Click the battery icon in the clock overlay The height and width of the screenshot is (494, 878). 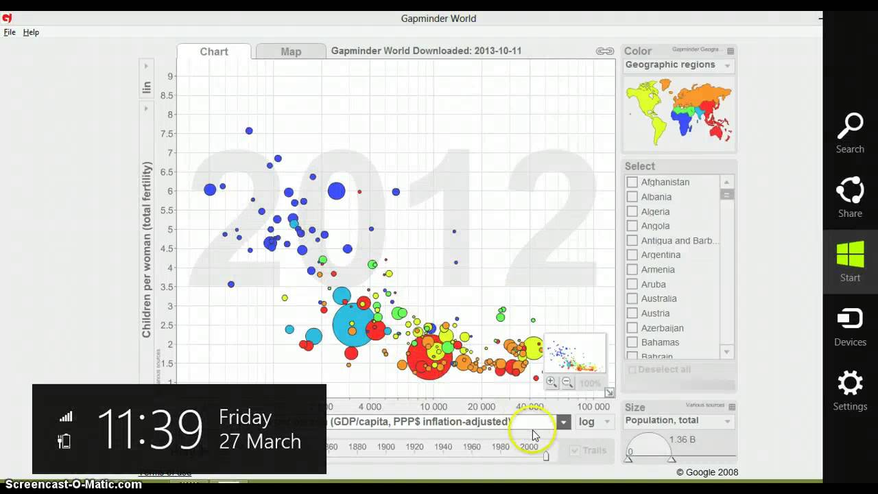pyautogui.click(x=64, y=441)
